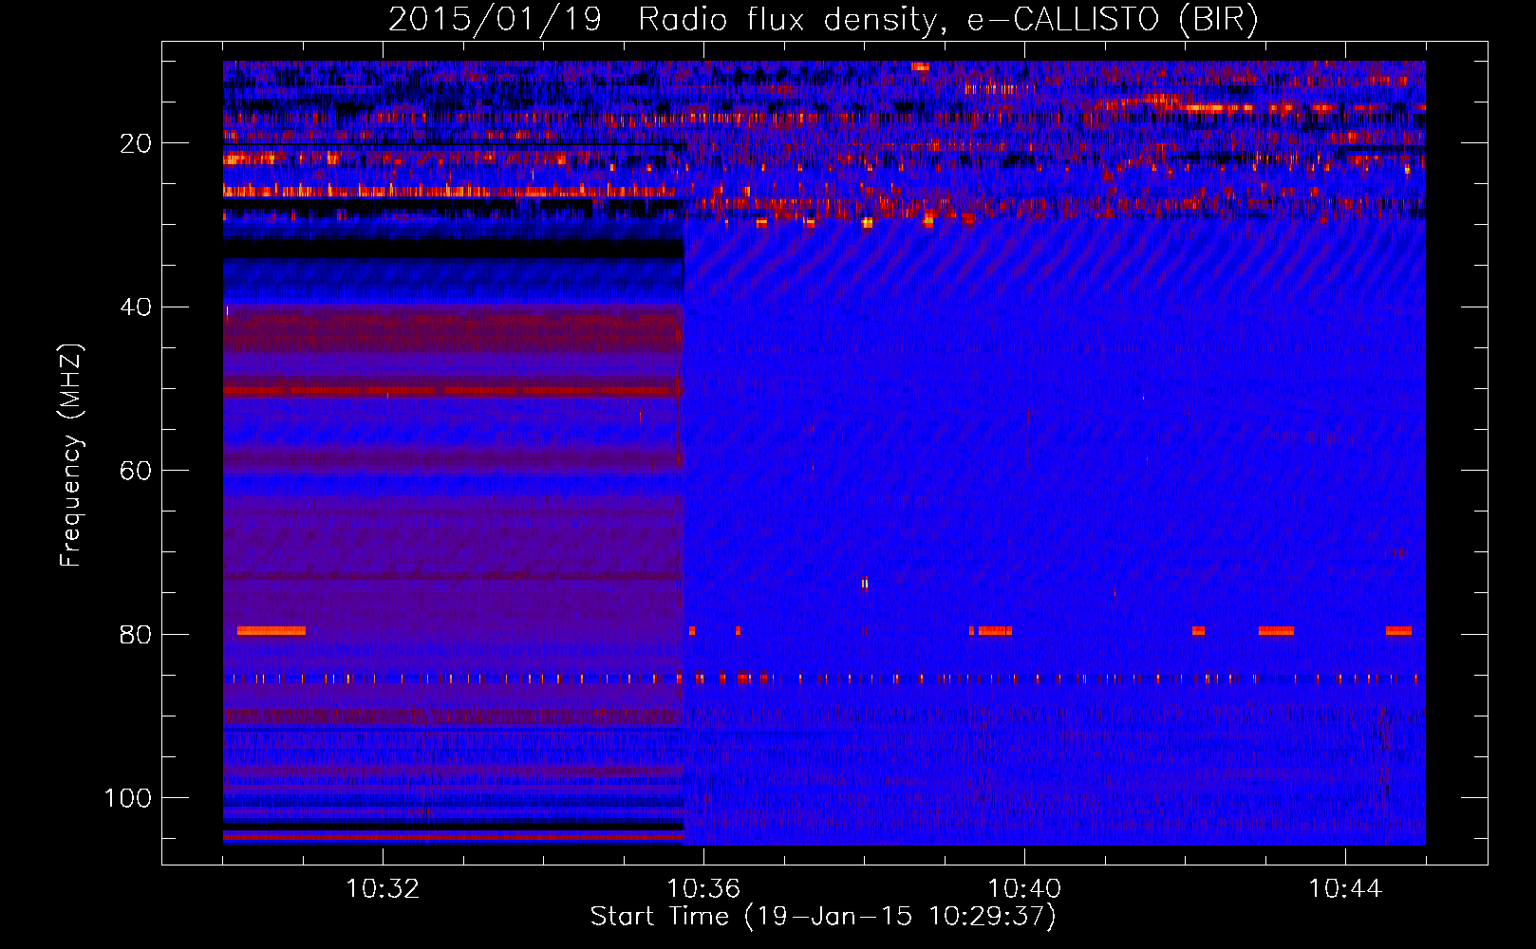This screenshot has height=949, width=1536.
Task: Click the 20 frequency tick label
Action: tap(136, 143)
